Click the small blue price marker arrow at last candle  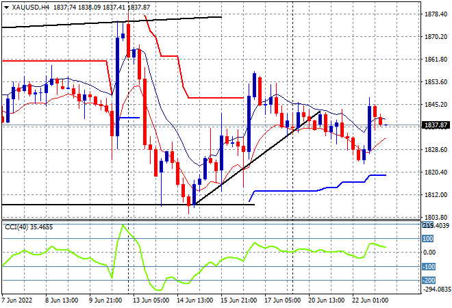(x=386, y=125)
